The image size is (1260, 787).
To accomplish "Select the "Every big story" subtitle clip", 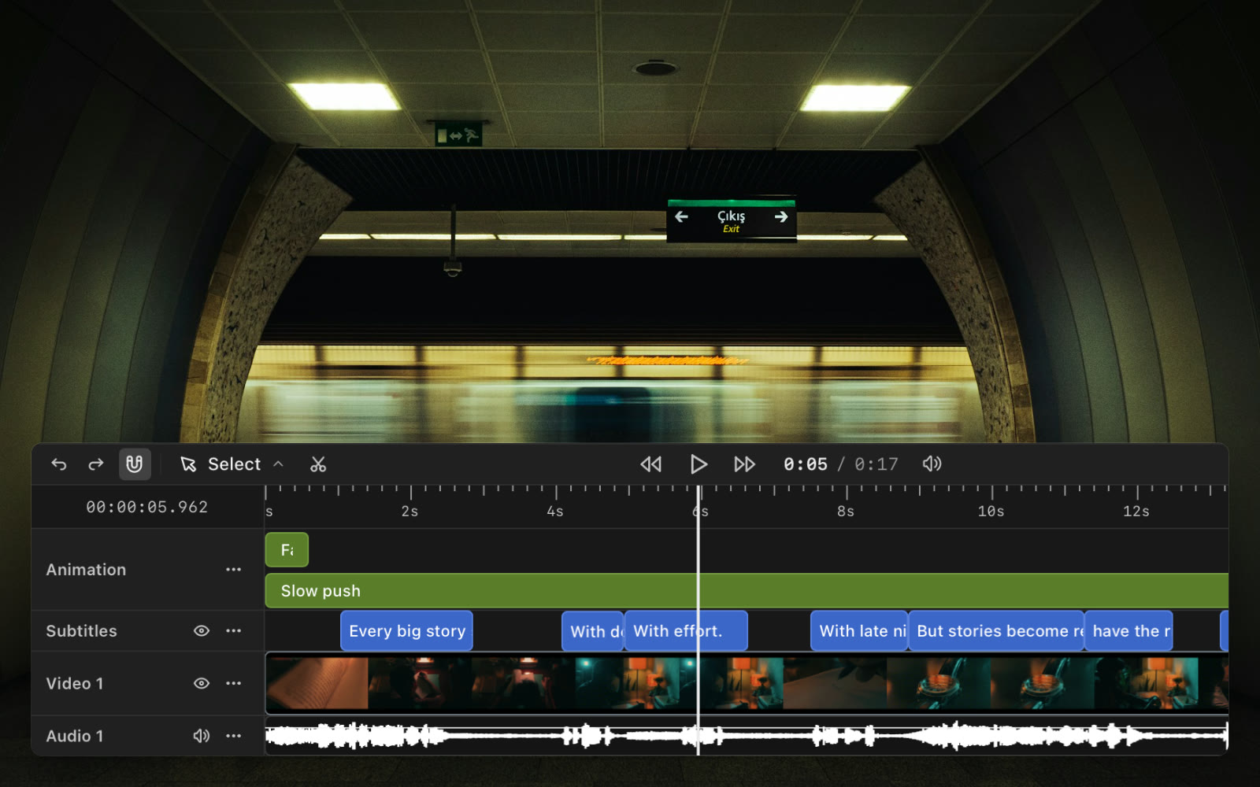I will tap(406, 631).
